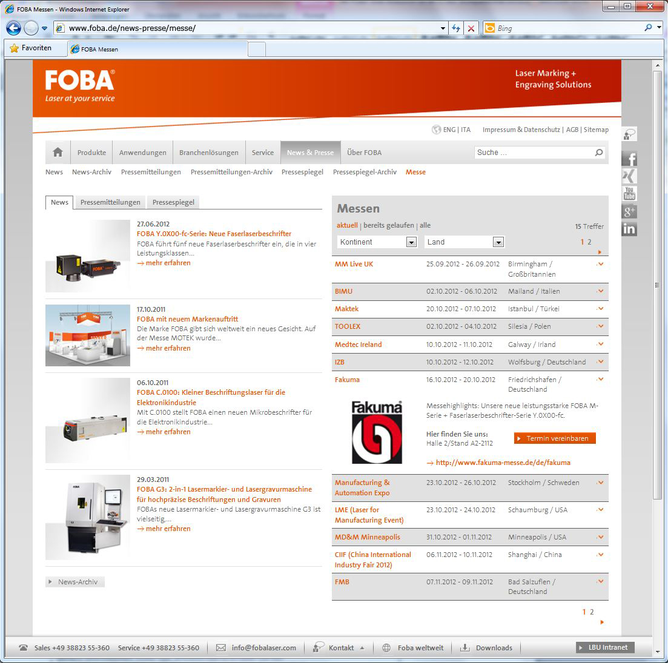668x663 pixels.
Task: Click the Termin vereinbaren button
Action: coord(555,438)
